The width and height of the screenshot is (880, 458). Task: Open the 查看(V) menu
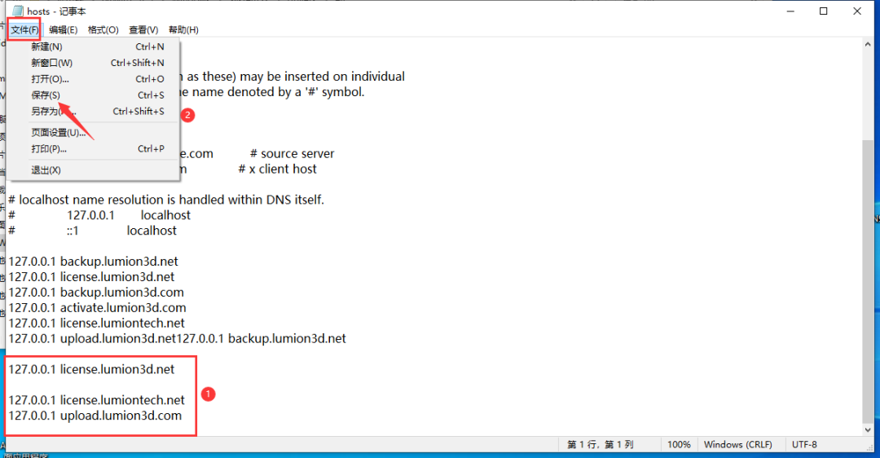(x=143, y=30)
